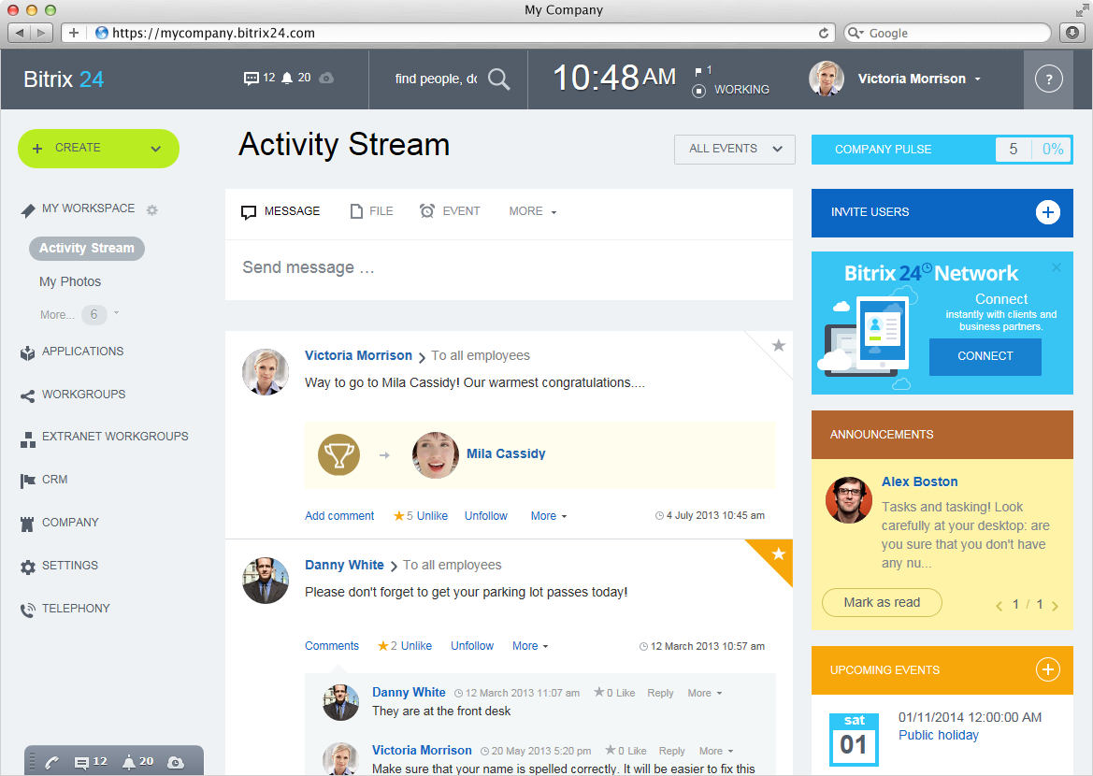Close the Bitrix24 Network banner
The height and width of the screenshot is (776, 1093).
(1056, 267)
